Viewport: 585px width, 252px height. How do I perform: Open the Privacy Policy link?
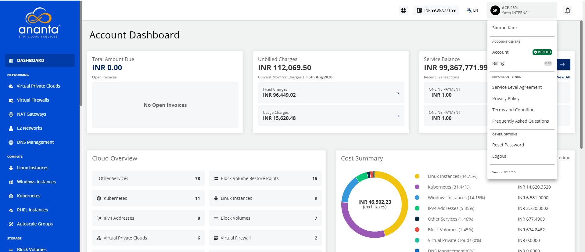click(506, 99)
